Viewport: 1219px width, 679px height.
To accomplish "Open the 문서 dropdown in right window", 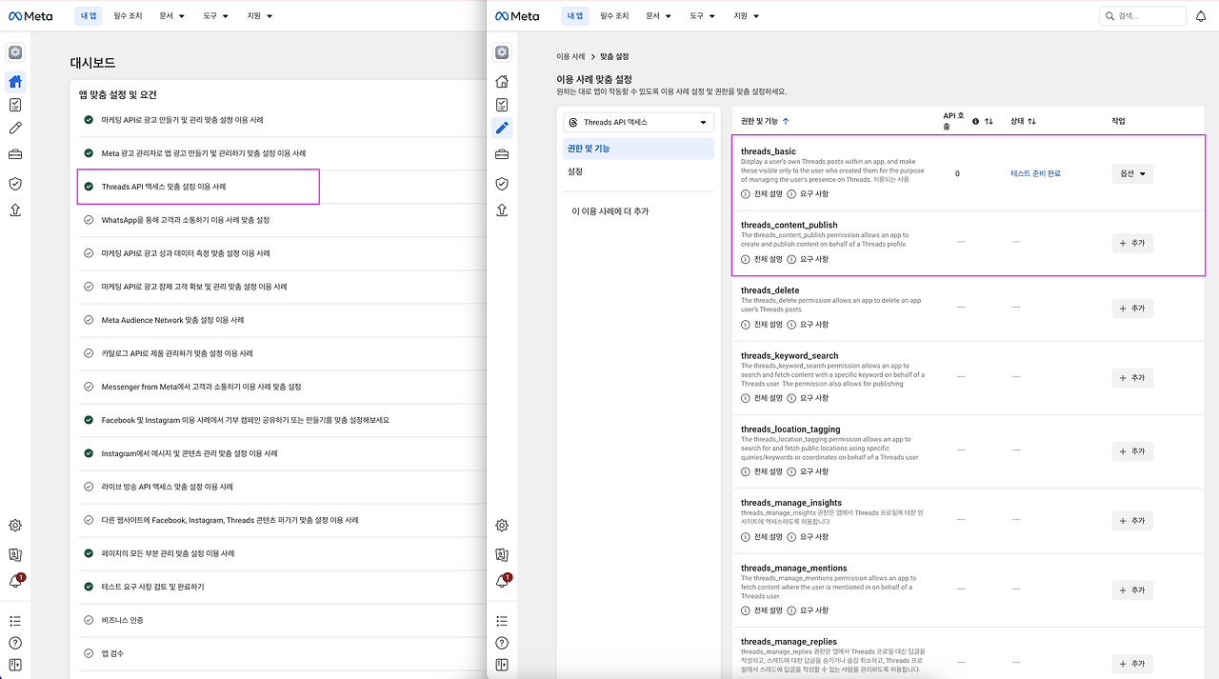I will tap(658, 16).
